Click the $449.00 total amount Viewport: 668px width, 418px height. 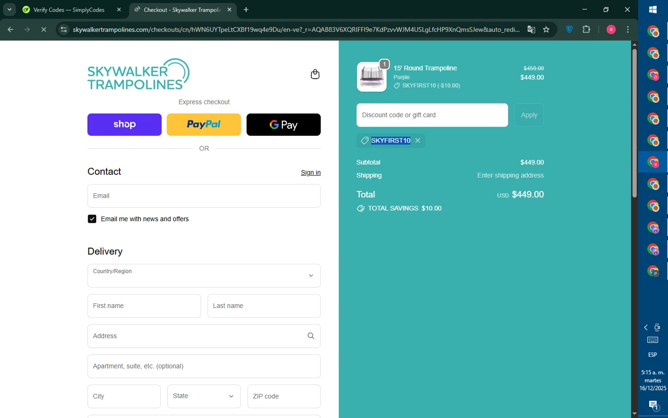point(528,195)
